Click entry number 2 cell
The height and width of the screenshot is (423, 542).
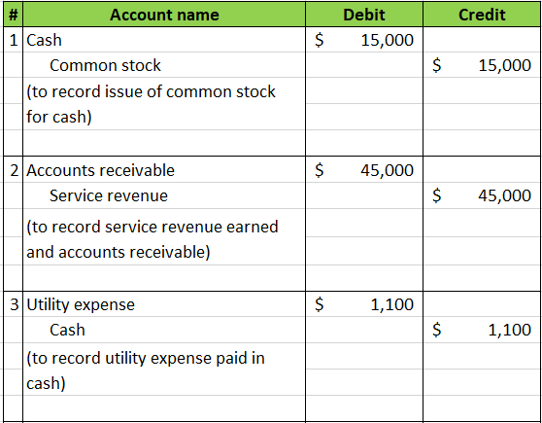click(14, 170)
